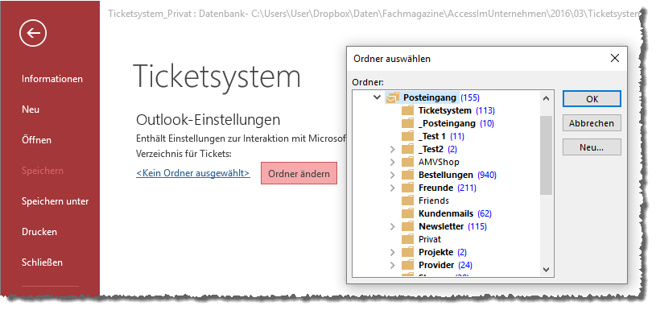Image resolution: width=656 pixels, height=310 pixels.
Task: Click the Posteingang inbox folder icon
Action: (393, 98)
